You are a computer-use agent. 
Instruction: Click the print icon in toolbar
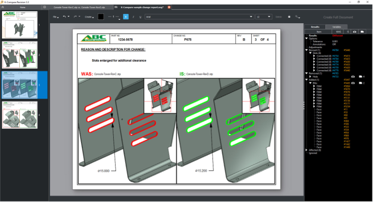pyautogui.click(x=289, y=17)
